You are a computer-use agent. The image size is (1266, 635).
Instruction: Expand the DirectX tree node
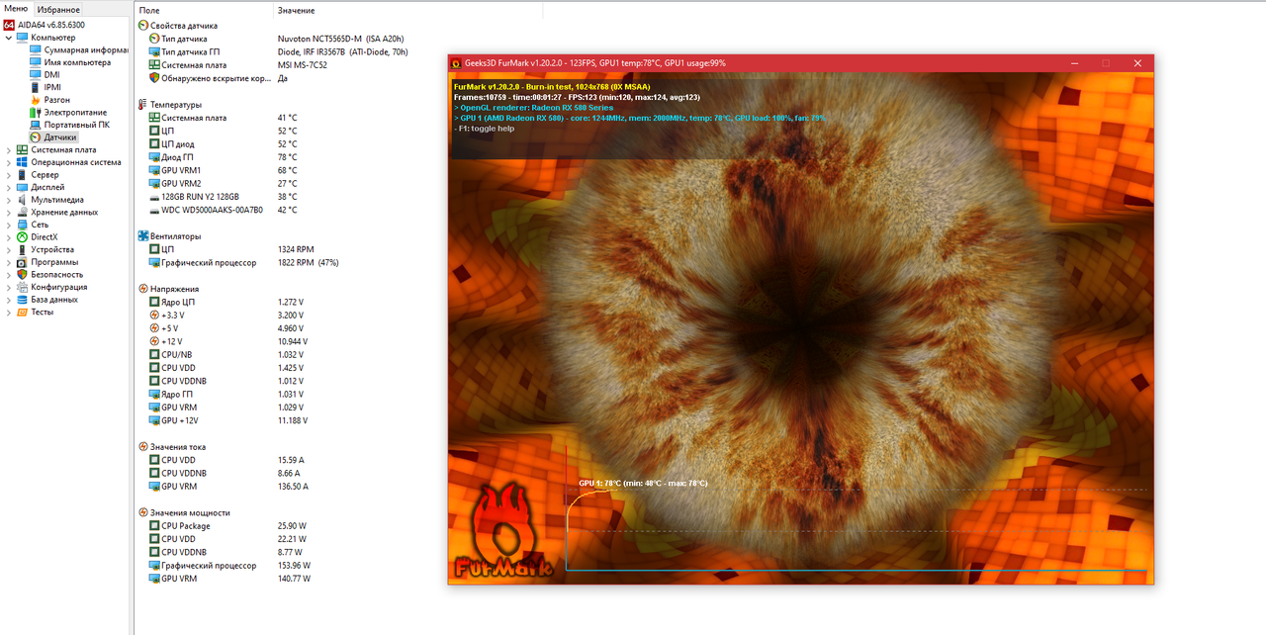click(x=9, y=236)
